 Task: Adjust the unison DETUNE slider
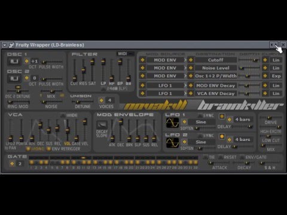(x=83, y=102)
